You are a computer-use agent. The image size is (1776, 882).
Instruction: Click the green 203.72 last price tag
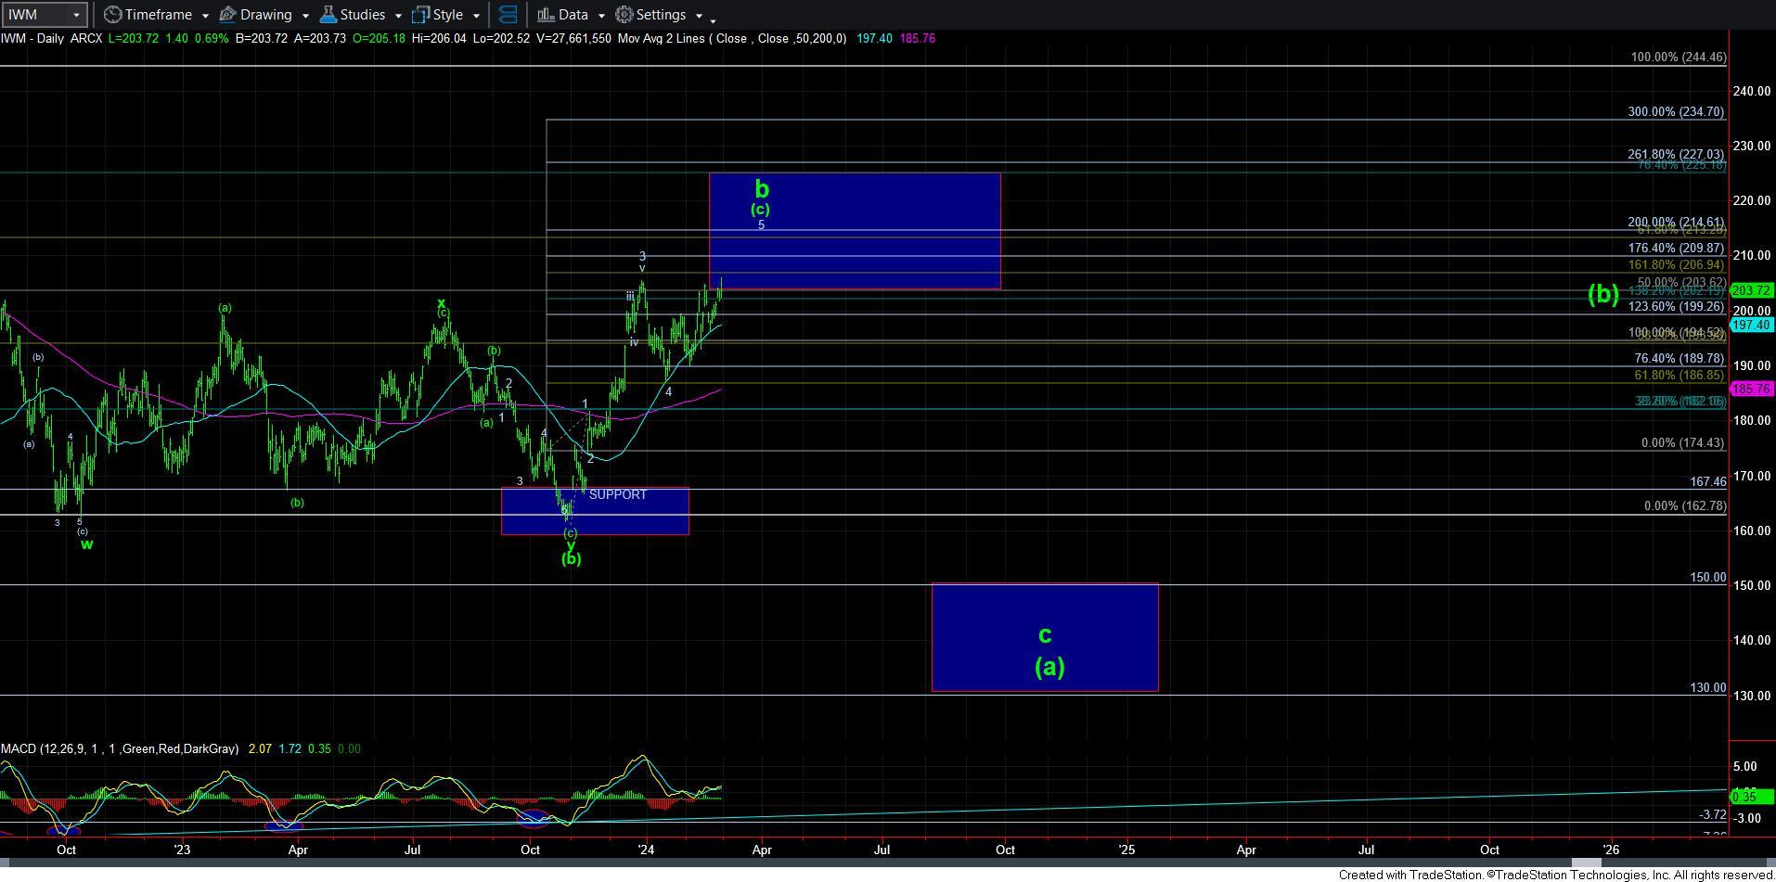click(1752, 290)
